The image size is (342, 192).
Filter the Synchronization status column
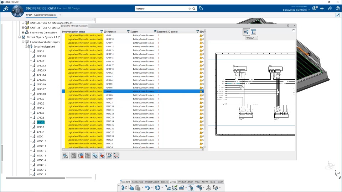(102, 32)
